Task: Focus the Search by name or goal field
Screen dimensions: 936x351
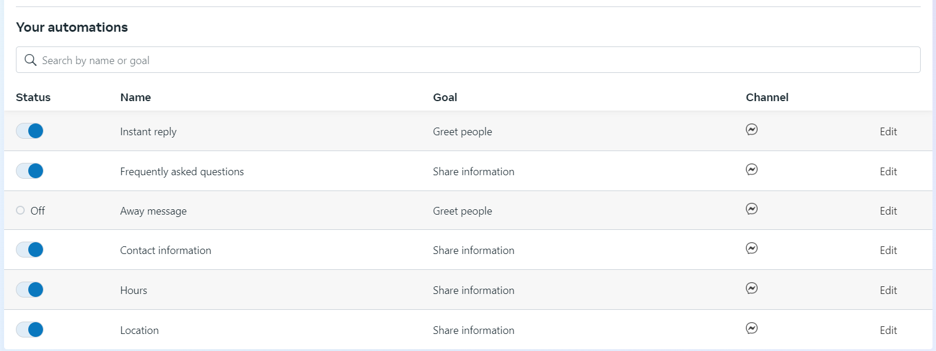Action: [x=471, y=60]
